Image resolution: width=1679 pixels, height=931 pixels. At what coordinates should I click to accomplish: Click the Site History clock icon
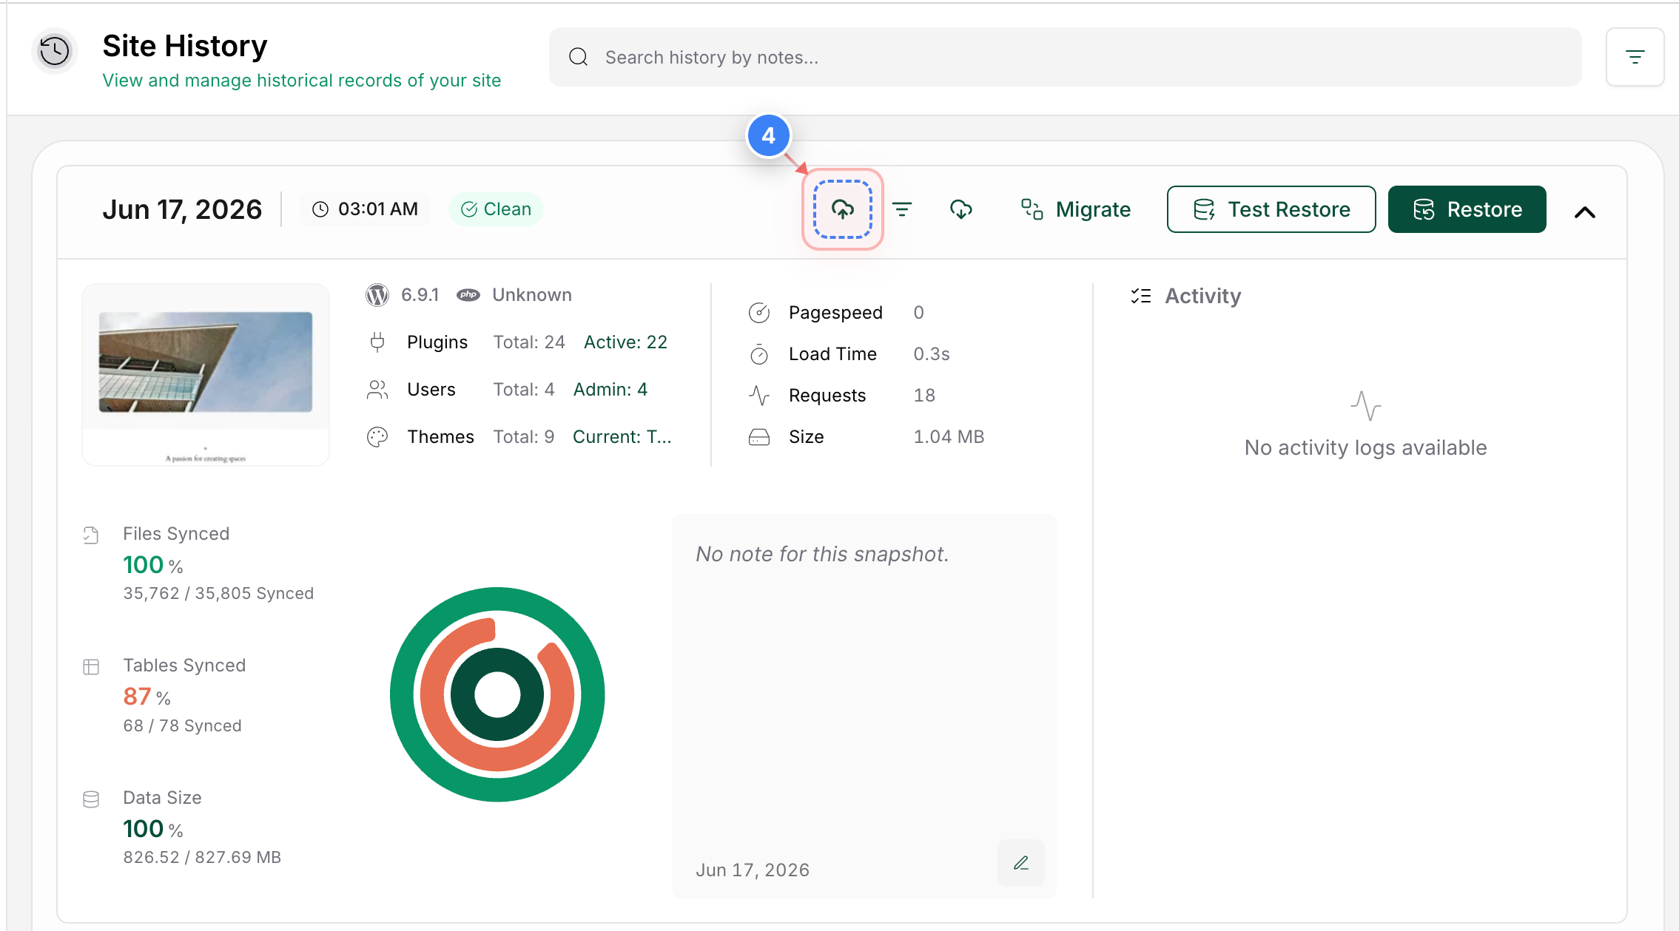click(x=55, y=51)
